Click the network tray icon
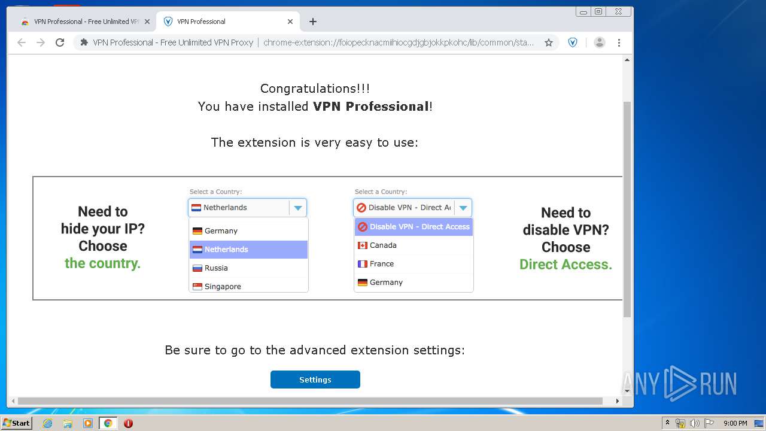766x431 pixels. click(680, 423)
